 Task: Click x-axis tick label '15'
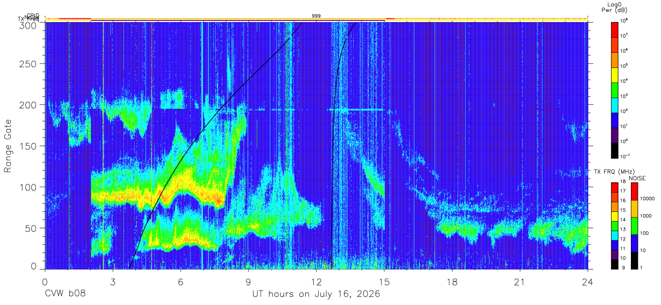click(x=384, y=282)
